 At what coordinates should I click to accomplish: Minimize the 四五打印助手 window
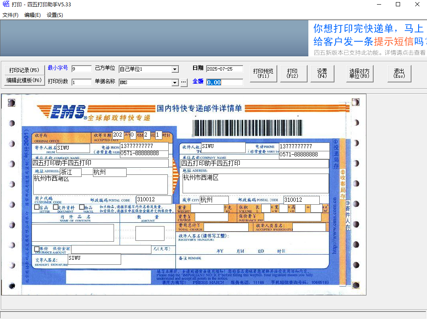coord(379,4)
